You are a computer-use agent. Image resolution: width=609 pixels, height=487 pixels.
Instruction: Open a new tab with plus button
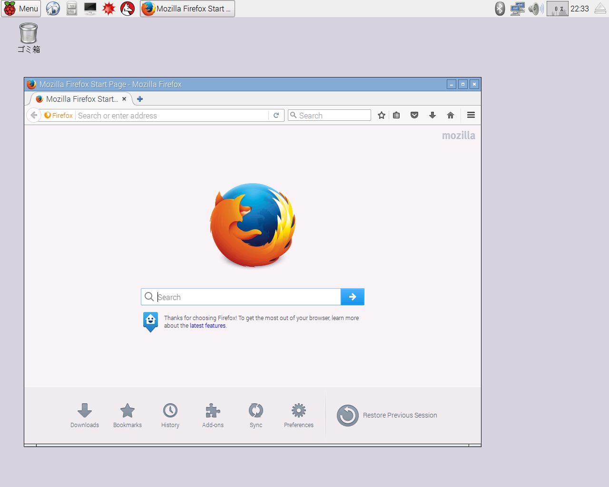point(140,99)
